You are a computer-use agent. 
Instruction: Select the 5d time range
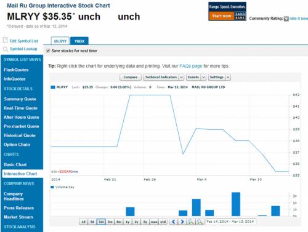pyautogui.click(x=92, y=222)
